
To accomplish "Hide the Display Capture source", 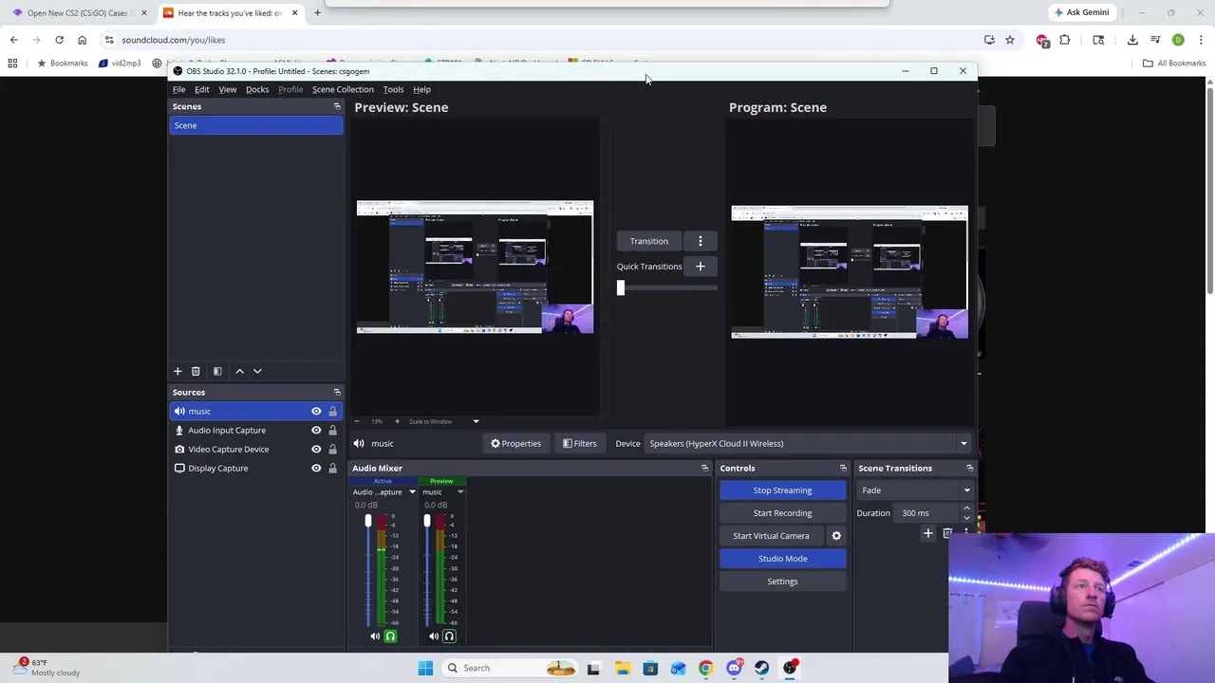I will coord(316,469).
